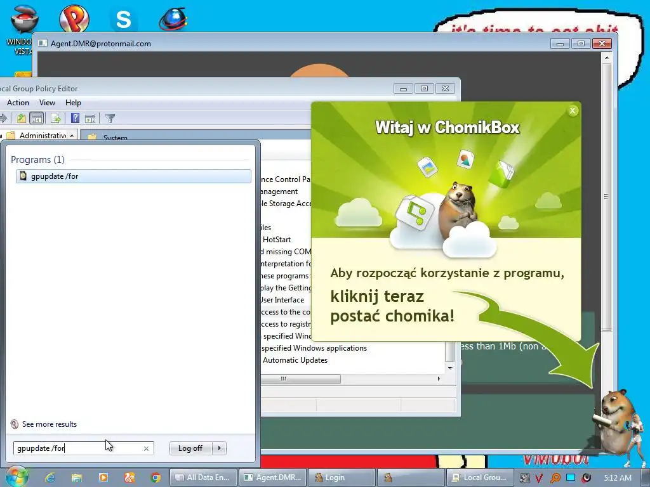Click the blue monitor tray icon

point(571,477)
